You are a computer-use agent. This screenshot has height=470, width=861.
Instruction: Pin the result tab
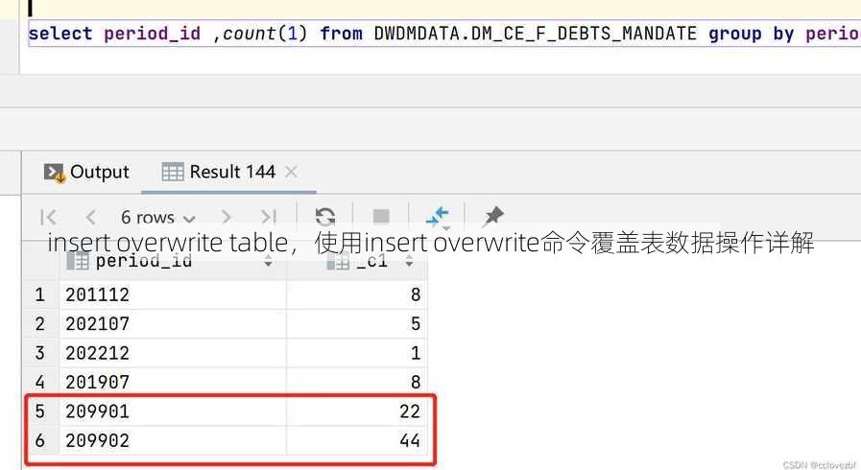(x=493, y=216)
